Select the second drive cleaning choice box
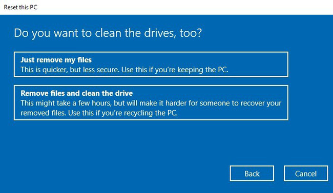333x193 pixels. 151,103
